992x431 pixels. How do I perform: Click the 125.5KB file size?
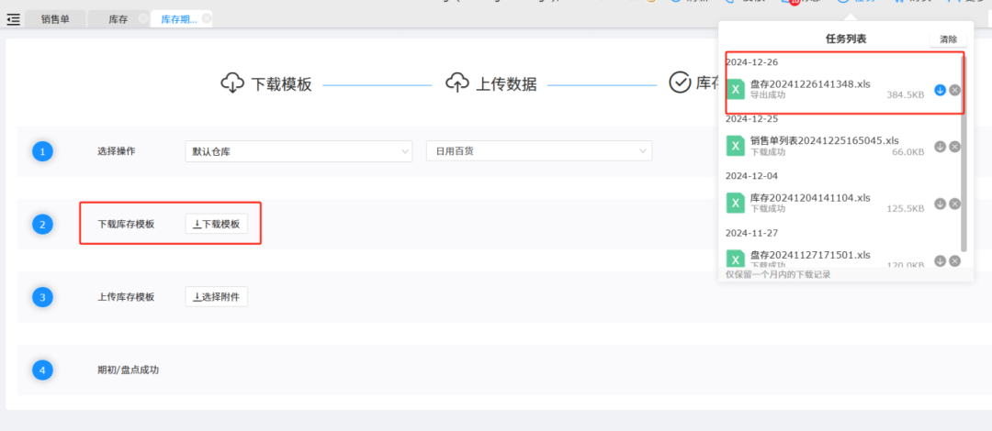906,208
